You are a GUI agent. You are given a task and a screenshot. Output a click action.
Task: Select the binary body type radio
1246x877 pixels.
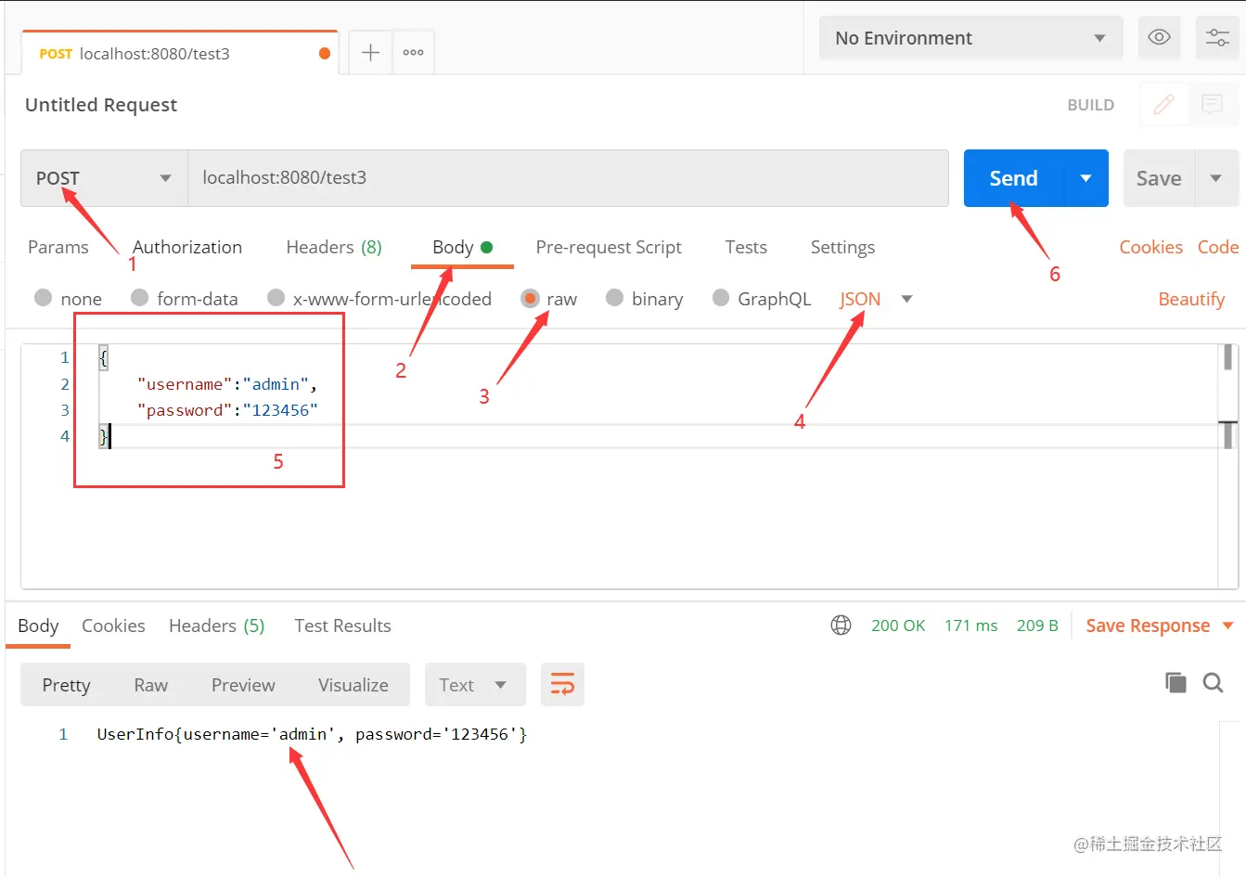614,298
